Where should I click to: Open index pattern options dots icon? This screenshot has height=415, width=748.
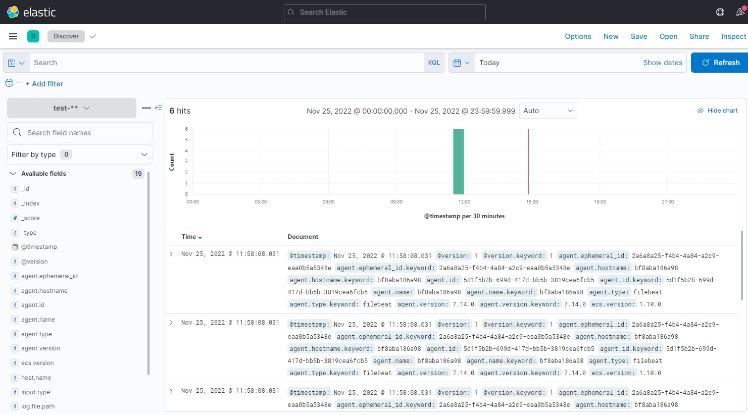[146, 108]
